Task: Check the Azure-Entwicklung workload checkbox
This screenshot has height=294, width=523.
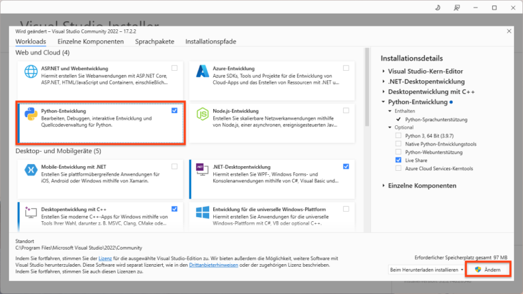Action: pos(346,68)
